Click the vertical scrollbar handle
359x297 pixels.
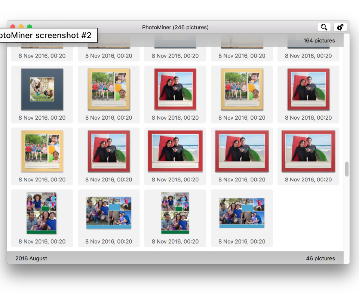pos(347,169)
